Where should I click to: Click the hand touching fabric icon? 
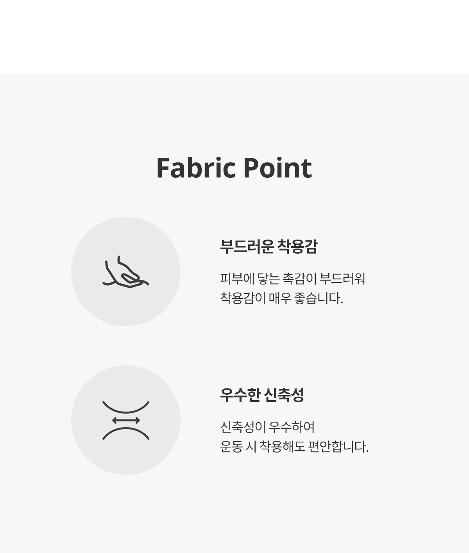(126, 272)
